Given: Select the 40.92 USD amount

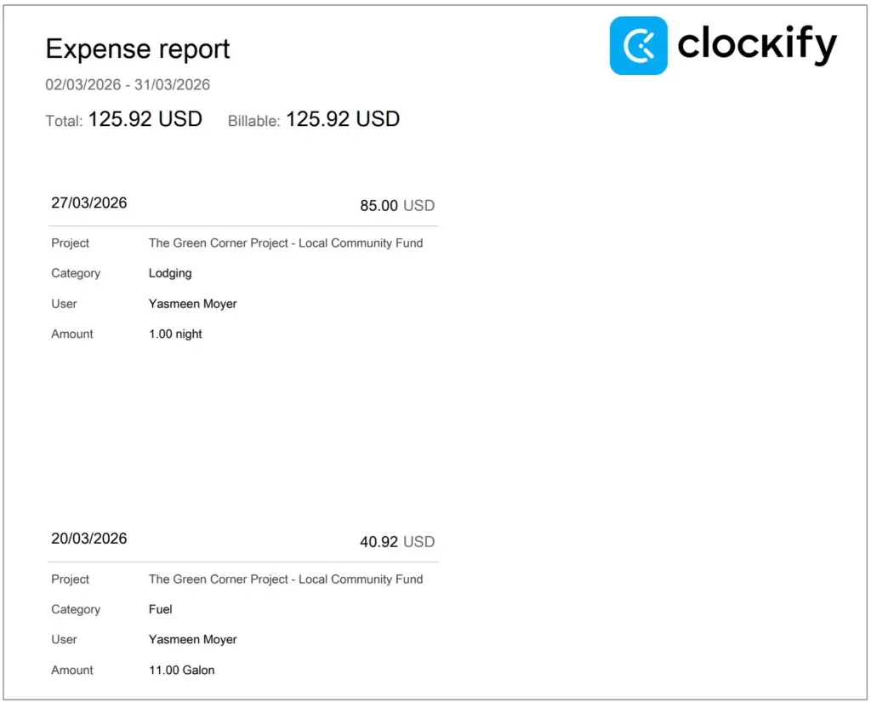Looking at the screenshot, I should pos(396,541).
